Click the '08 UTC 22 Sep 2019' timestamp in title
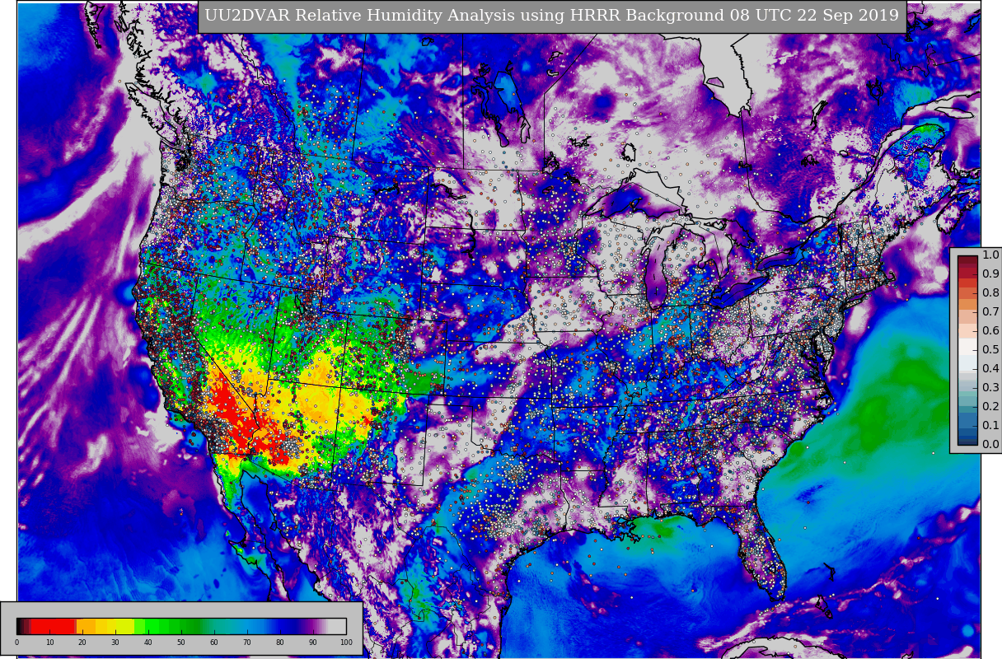1002x659 pixels. point(814,16)
